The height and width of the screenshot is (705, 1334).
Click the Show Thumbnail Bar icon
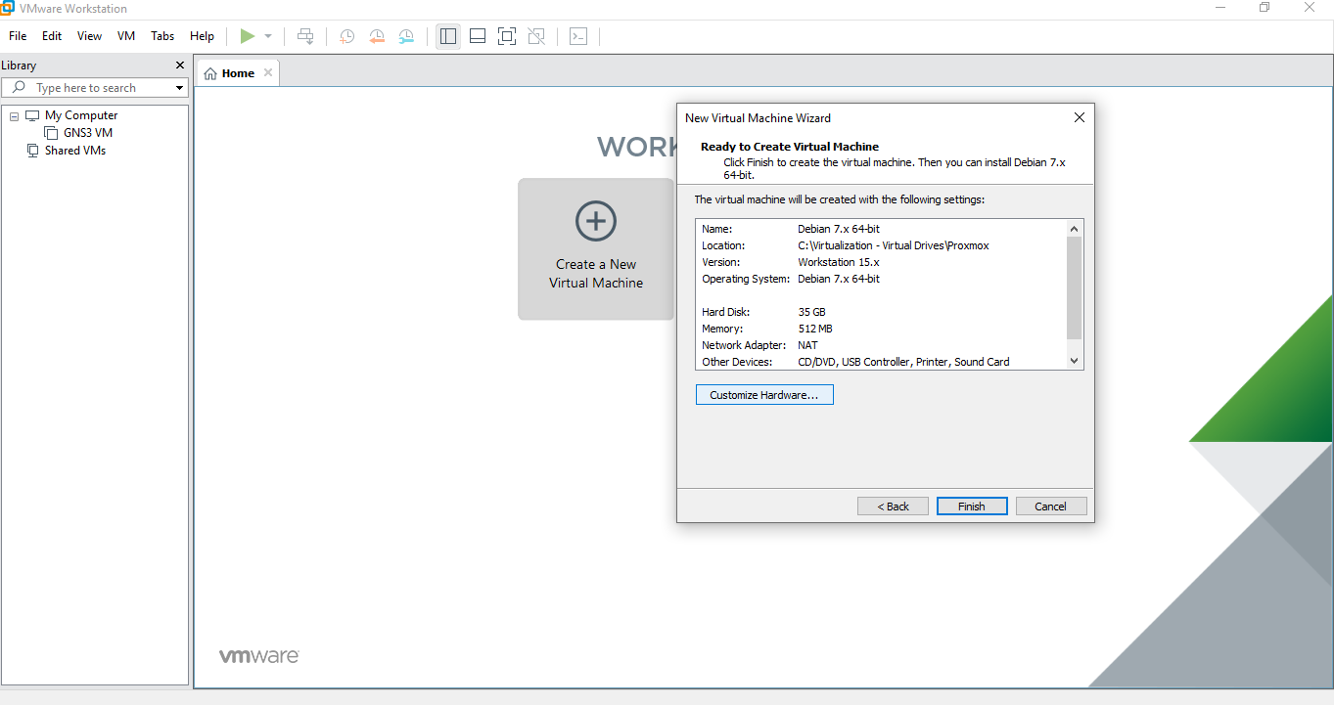tap(477, 35)
